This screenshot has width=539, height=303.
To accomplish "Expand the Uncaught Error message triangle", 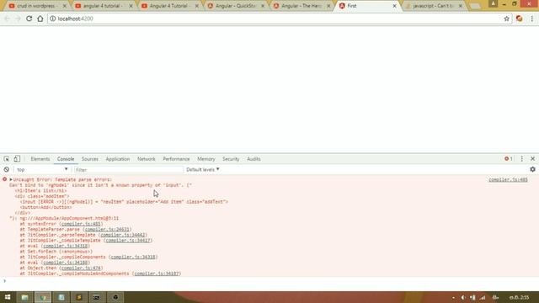I will [11, 179].
